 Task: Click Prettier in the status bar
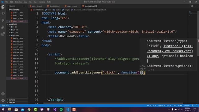click(x=187, y=105)
